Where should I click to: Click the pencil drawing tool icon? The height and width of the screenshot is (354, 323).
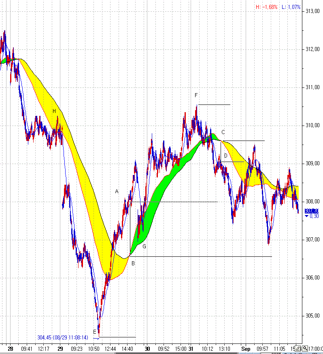coord(298,348)
